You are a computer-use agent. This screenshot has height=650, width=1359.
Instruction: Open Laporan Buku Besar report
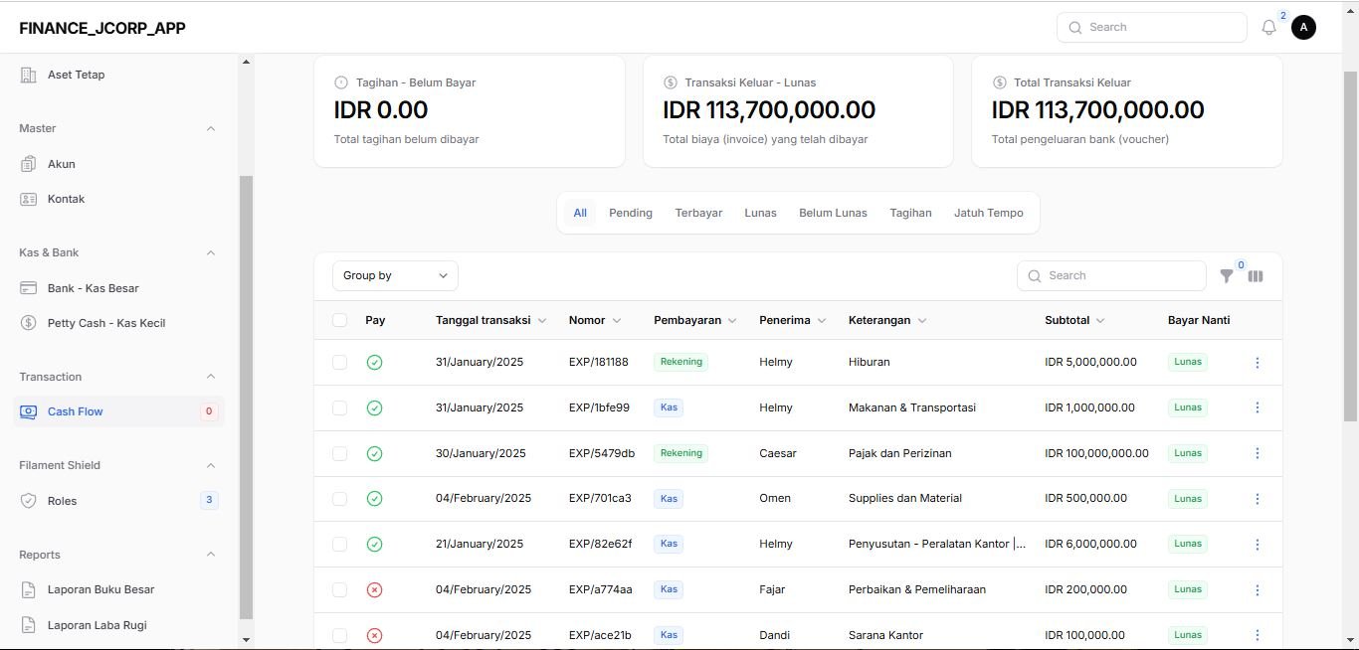(100, 589)
